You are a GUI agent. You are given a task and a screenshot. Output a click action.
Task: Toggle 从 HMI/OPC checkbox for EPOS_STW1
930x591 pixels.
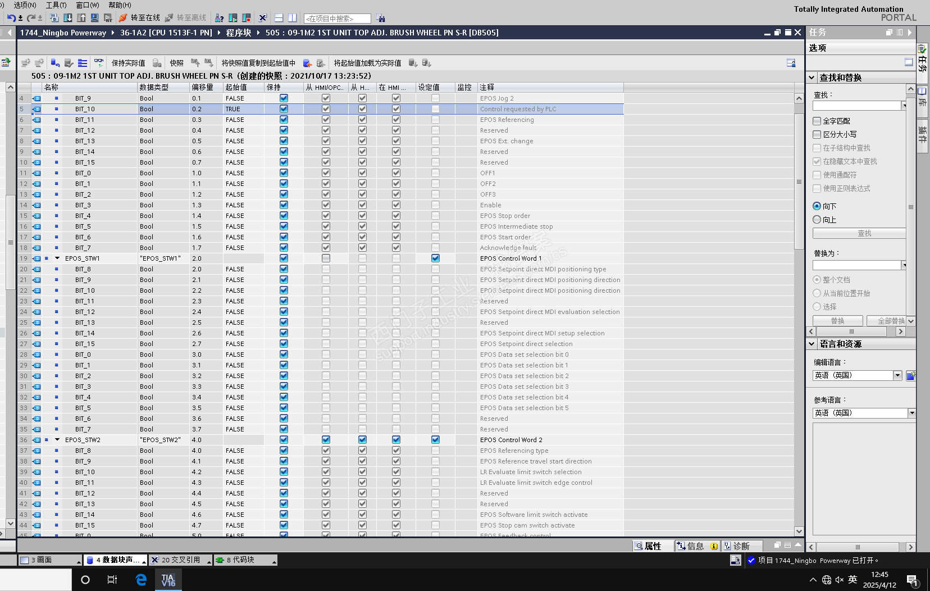click(x=326, y=258)
